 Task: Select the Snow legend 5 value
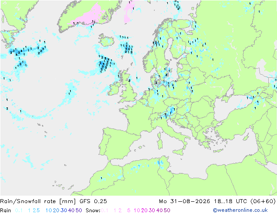(128, 211)
